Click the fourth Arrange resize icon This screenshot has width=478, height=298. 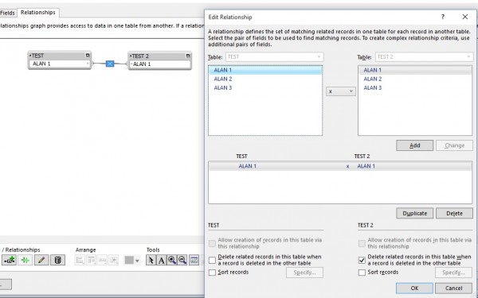(113, 261)
